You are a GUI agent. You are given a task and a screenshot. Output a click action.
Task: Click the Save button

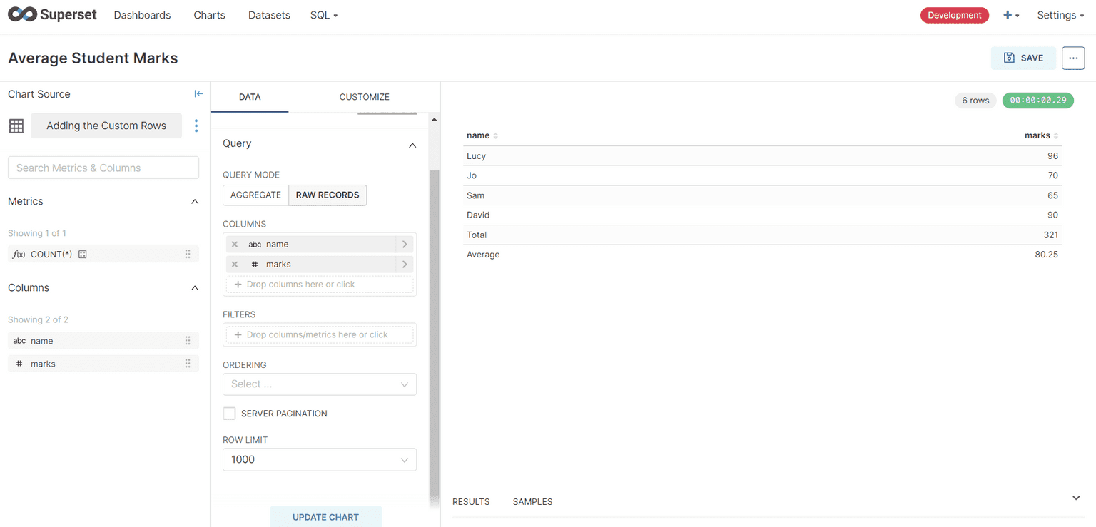(x=1023, y=58)
